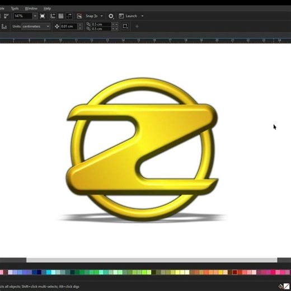Click the full-screen preview icon
This screenshot has width=291, height=291.
click(43, 16)
